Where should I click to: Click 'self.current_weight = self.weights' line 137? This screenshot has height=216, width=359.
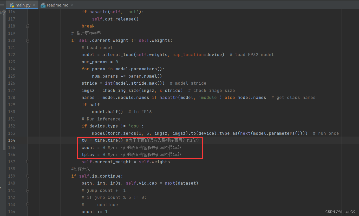pos(126,162)
